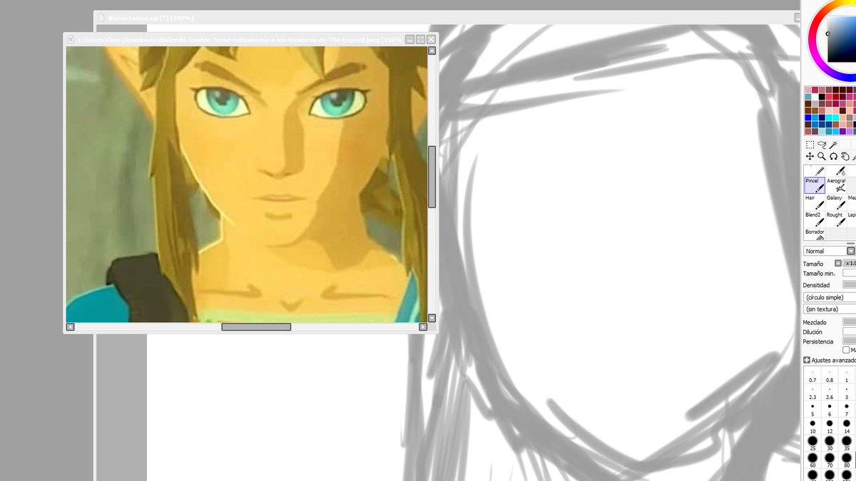The height and width of the screenshot is (481, 856).
Task: Select the 70 brush size preset
Action: tap(830, 460)
